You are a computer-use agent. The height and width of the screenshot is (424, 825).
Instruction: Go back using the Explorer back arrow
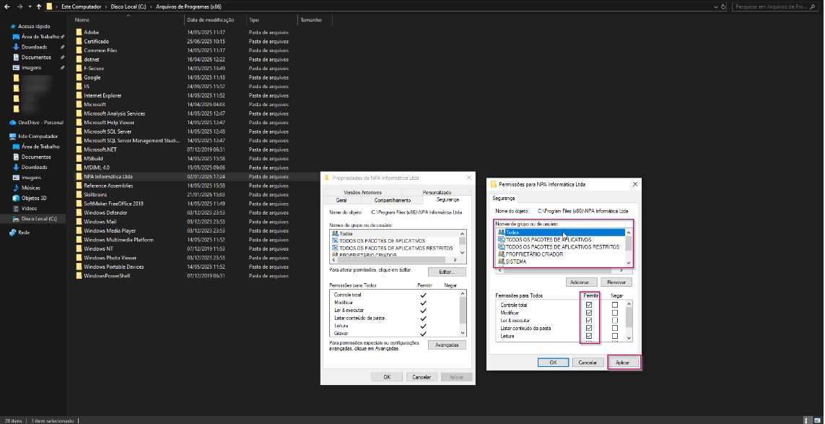(x=6, y=7)
